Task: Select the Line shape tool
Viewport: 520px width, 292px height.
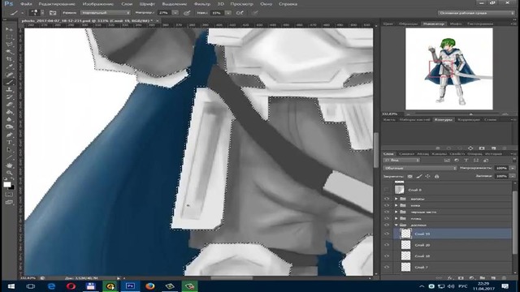Action: click(x=9, y=157)
